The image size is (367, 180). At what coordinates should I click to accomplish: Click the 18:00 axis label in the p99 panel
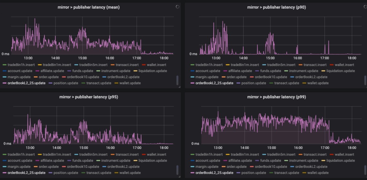tap(352, 147)
